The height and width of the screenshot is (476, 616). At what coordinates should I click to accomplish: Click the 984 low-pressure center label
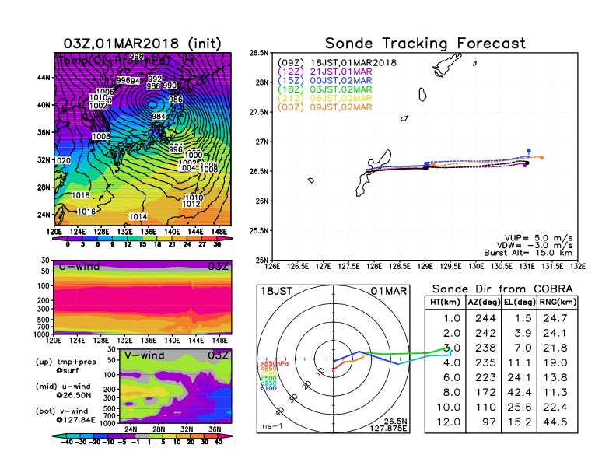(158, 116)
